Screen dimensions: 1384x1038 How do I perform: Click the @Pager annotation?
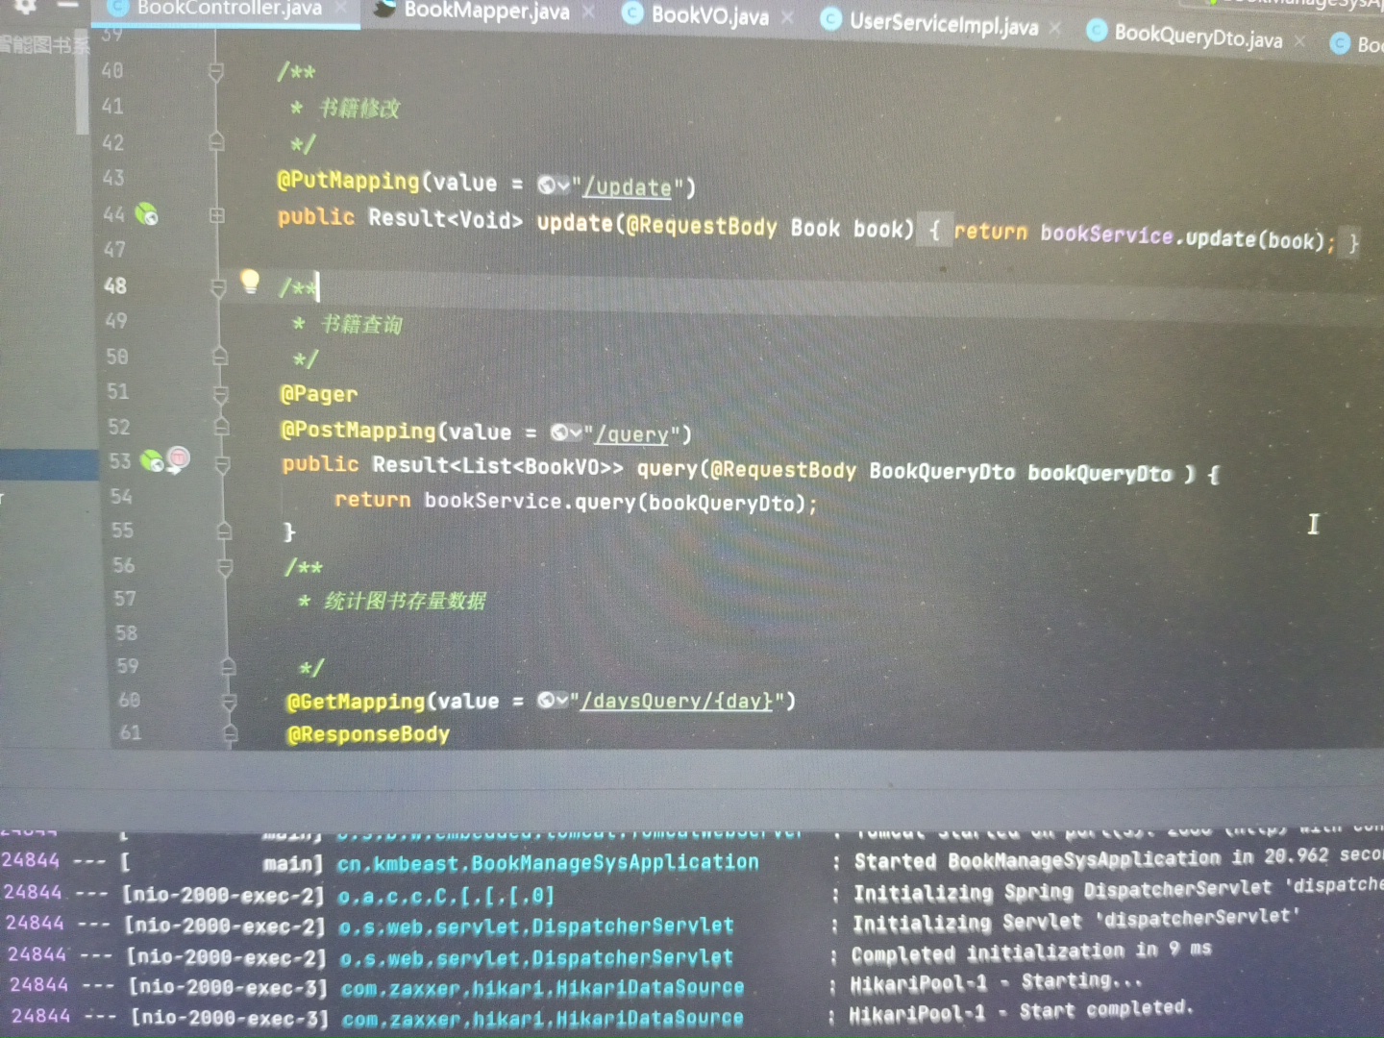(x=318, y=394)
